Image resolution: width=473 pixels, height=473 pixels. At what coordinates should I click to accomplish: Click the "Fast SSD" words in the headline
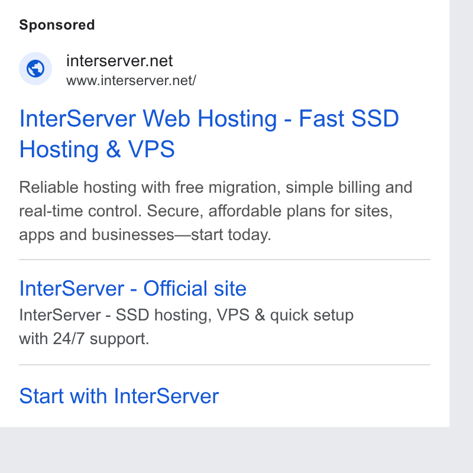pyautogui.click(x=349, y=119)
